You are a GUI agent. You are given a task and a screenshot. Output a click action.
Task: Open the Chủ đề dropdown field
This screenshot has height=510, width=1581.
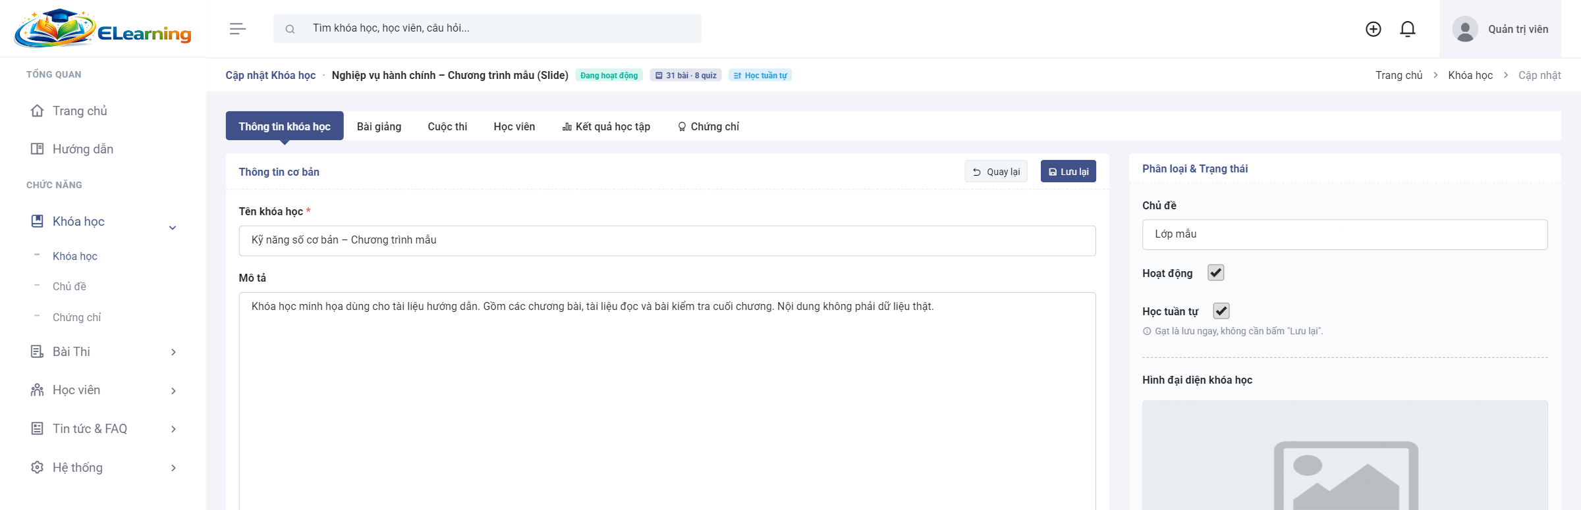tap(1345, 234)
